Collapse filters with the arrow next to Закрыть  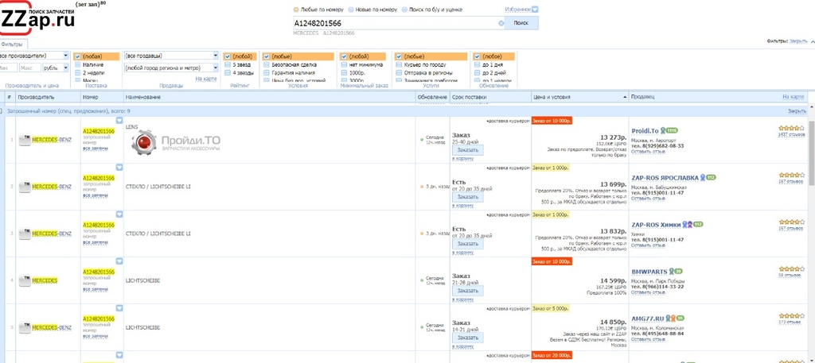(x=812, y=41)
